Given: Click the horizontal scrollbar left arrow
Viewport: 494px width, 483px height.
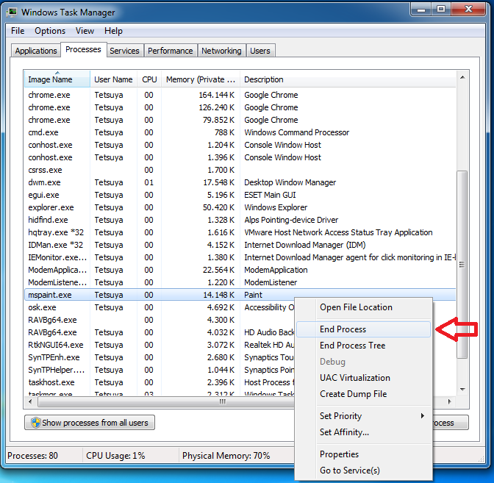Looking at the screenshot, I should tap(30, 401).
